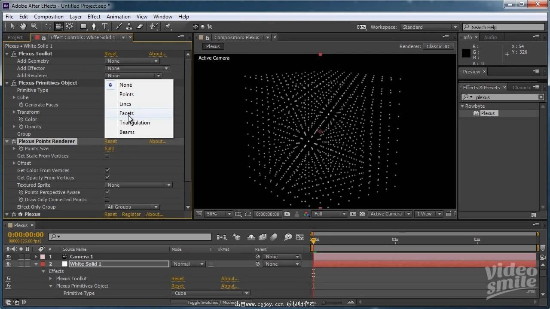Select the Brush tool
Screen dimensions: 550x309
(119, 27)
